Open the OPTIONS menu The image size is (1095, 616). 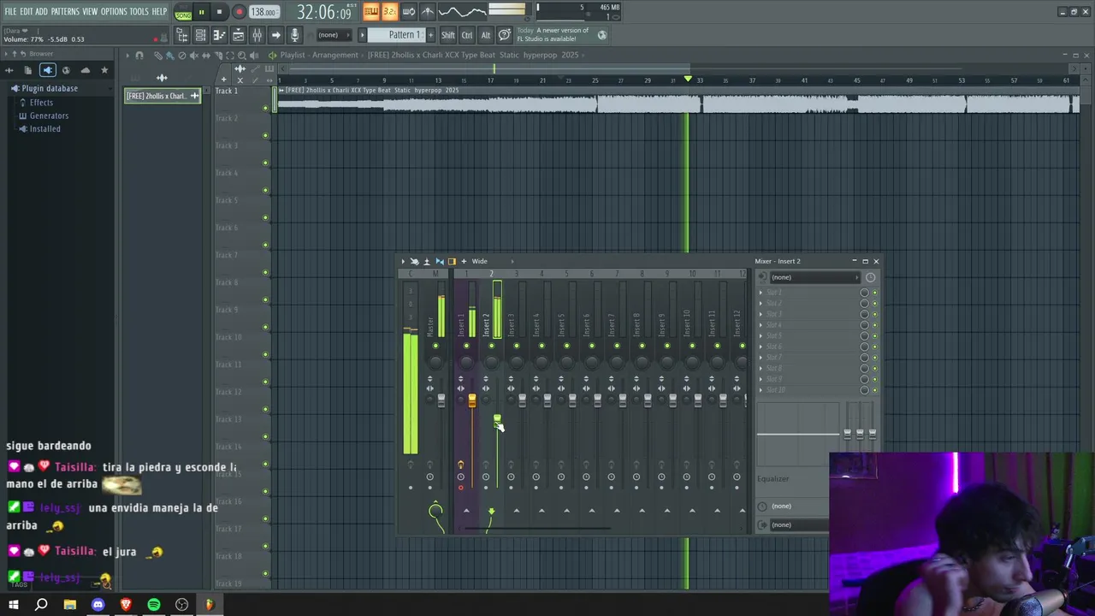coord(114,12)
